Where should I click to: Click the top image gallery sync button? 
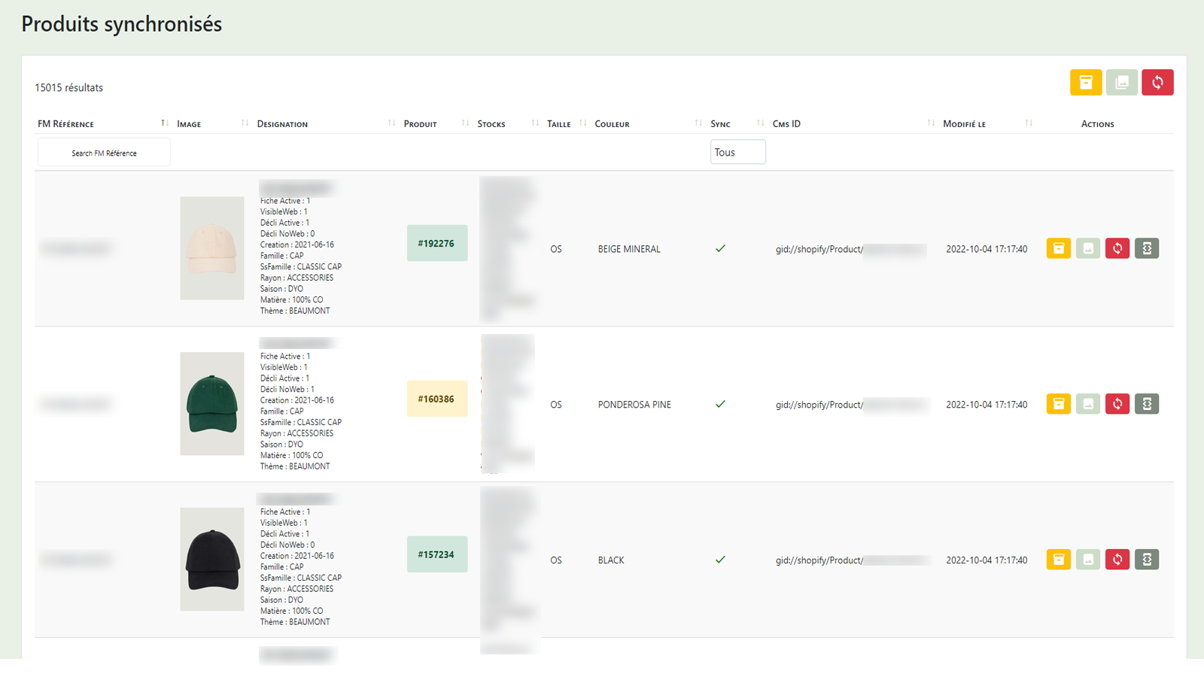click(1122, 83)
